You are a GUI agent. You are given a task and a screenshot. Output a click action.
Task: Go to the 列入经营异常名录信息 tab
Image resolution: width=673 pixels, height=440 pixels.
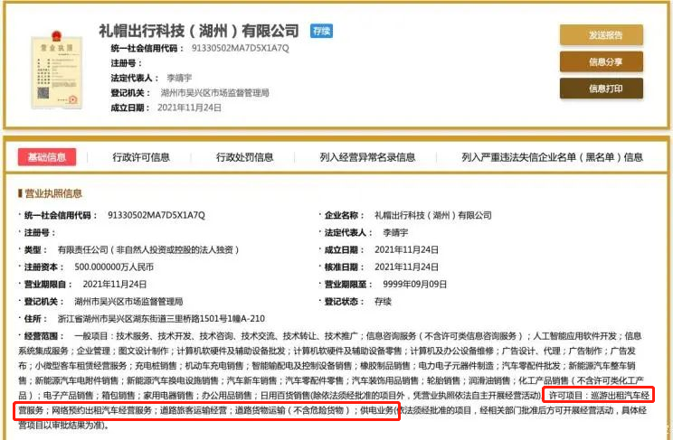click(x=367, y=157)
